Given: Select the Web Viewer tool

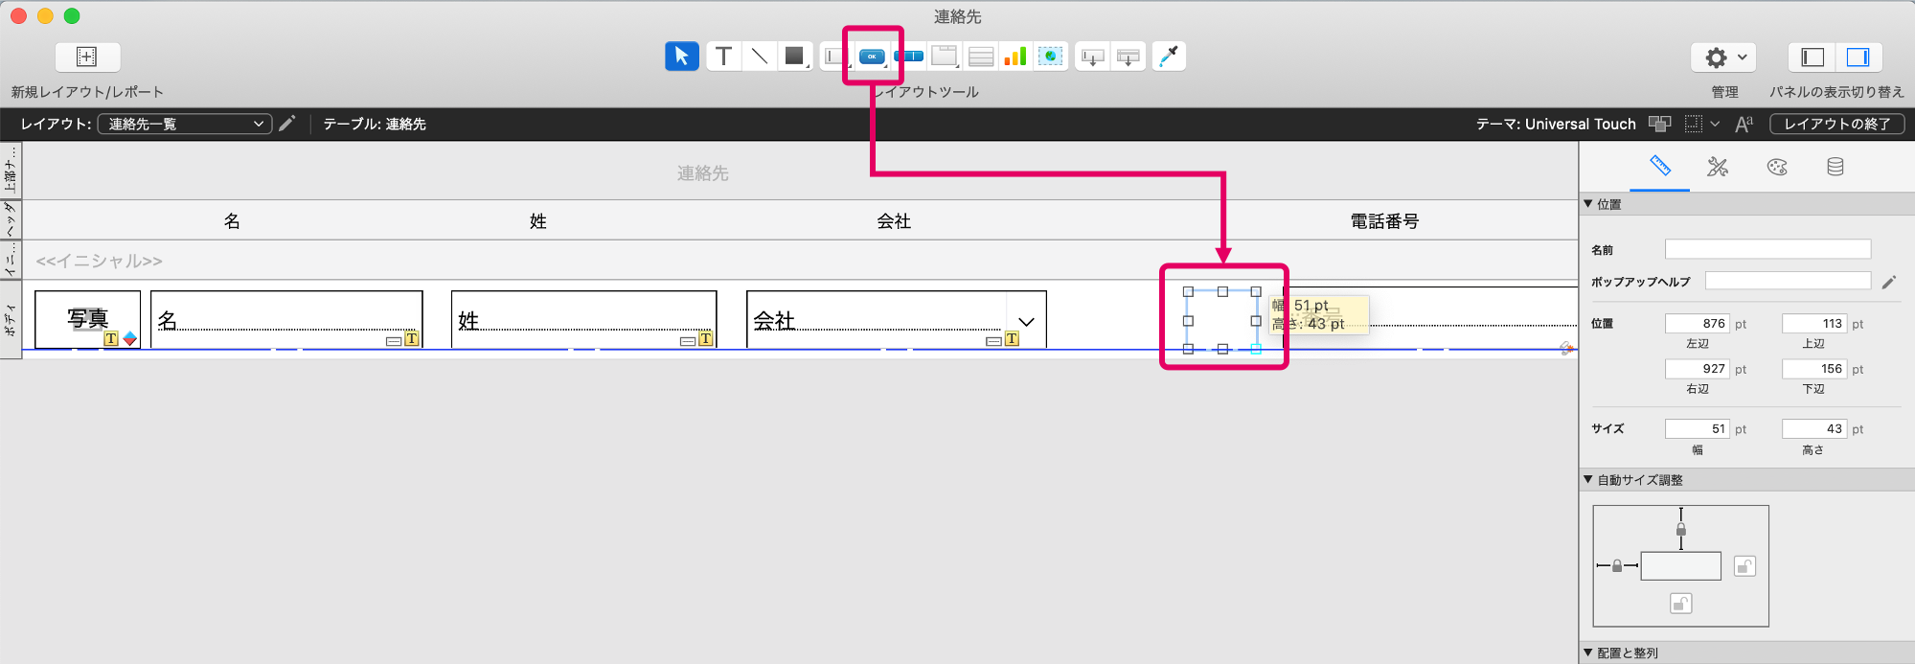Looking at the screenshot, I should click(1051, 57).
